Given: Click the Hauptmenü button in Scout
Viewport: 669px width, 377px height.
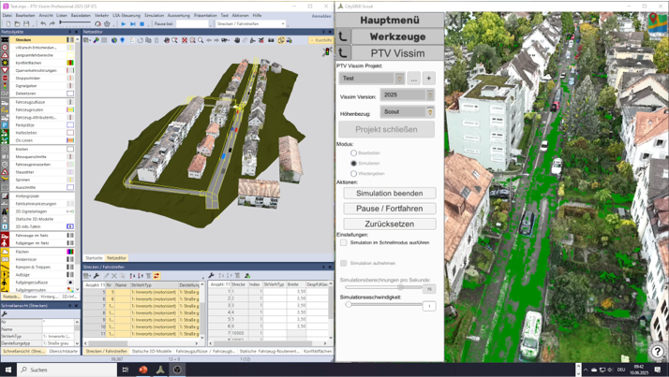Looking at the screenshot, I should 390,20.
